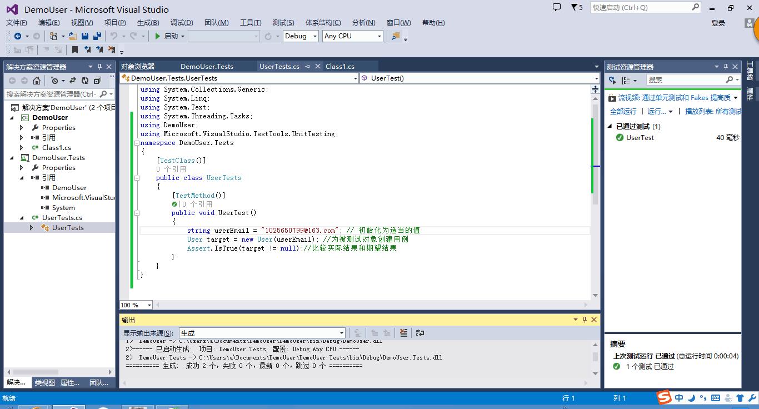Open the Any CPU platform dropdown

(x=353, y=36)
